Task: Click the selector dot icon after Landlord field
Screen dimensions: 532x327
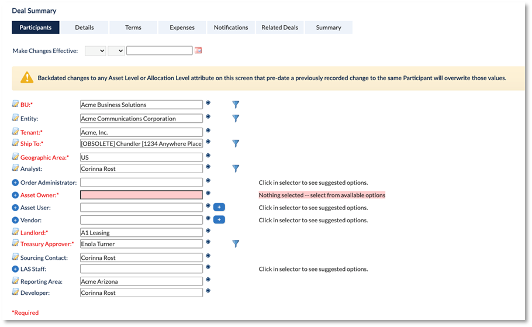Action: pyautogui.click(x=208, y=230)
